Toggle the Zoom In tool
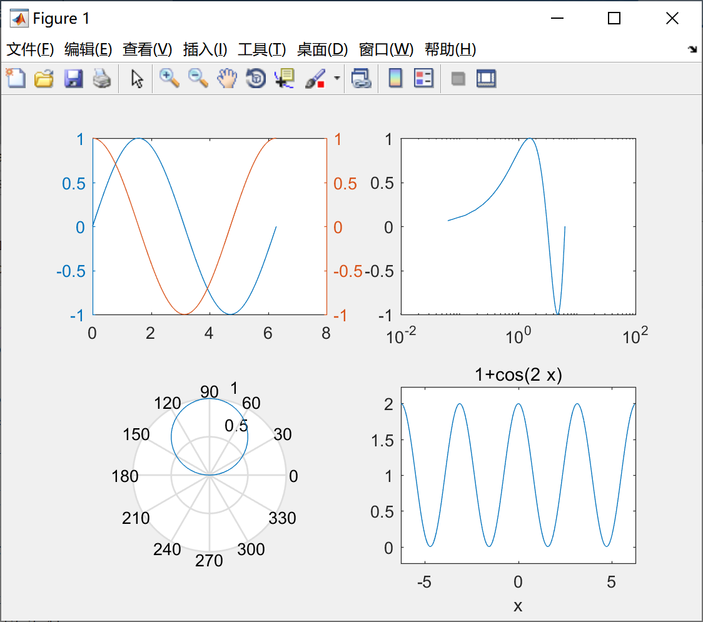 168,78
